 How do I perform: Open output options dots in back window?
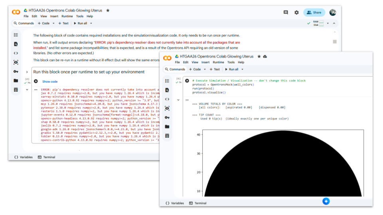point(36,90)
